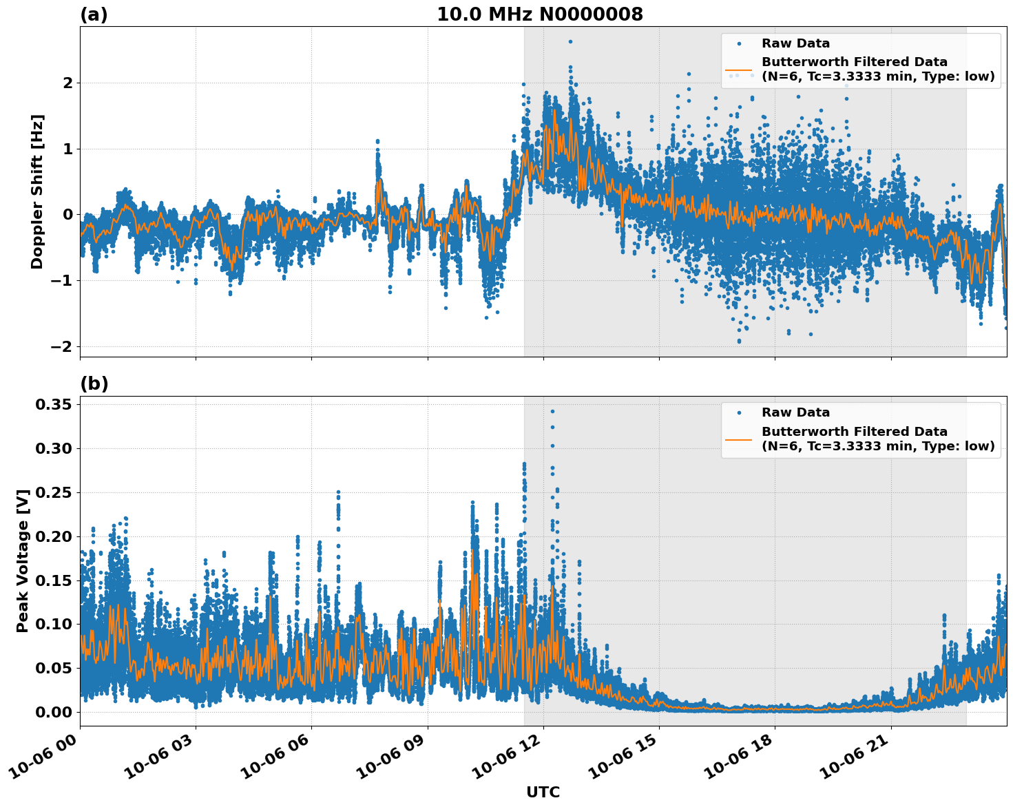
Task: Click the '0.05' tick on Peak Voltage axis
Action: [54, 668]
